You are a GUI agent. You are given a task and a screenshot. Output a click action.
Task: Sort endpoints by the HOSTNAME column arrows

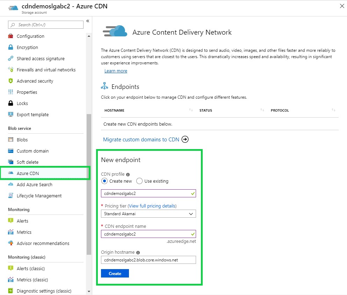[190, 110]
